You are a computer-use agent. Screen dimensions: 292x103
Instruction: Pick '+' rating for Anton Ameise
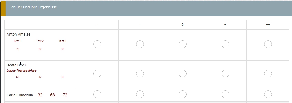pyautogui.click(x=225, y=44)
